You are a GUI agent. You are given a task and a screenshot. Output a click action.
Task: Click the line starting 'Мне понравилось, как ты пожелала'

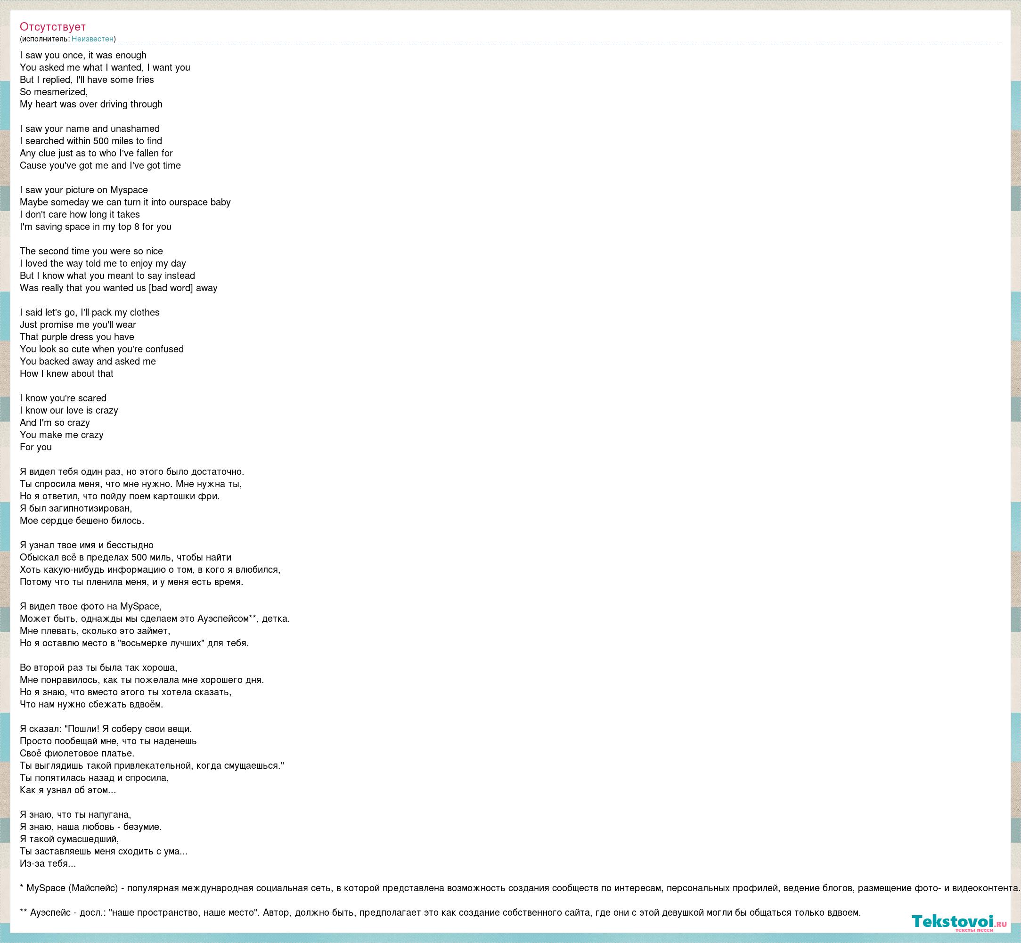tap(142, 680)
